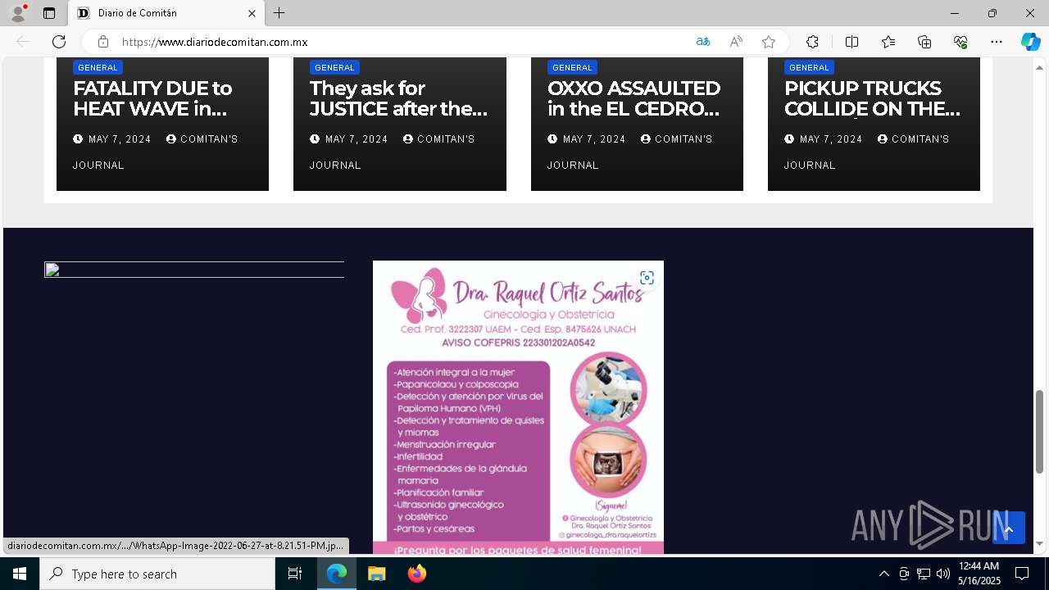Start Read Aloud from address bar
1049x590 pixels.
(x=736, y=42)
